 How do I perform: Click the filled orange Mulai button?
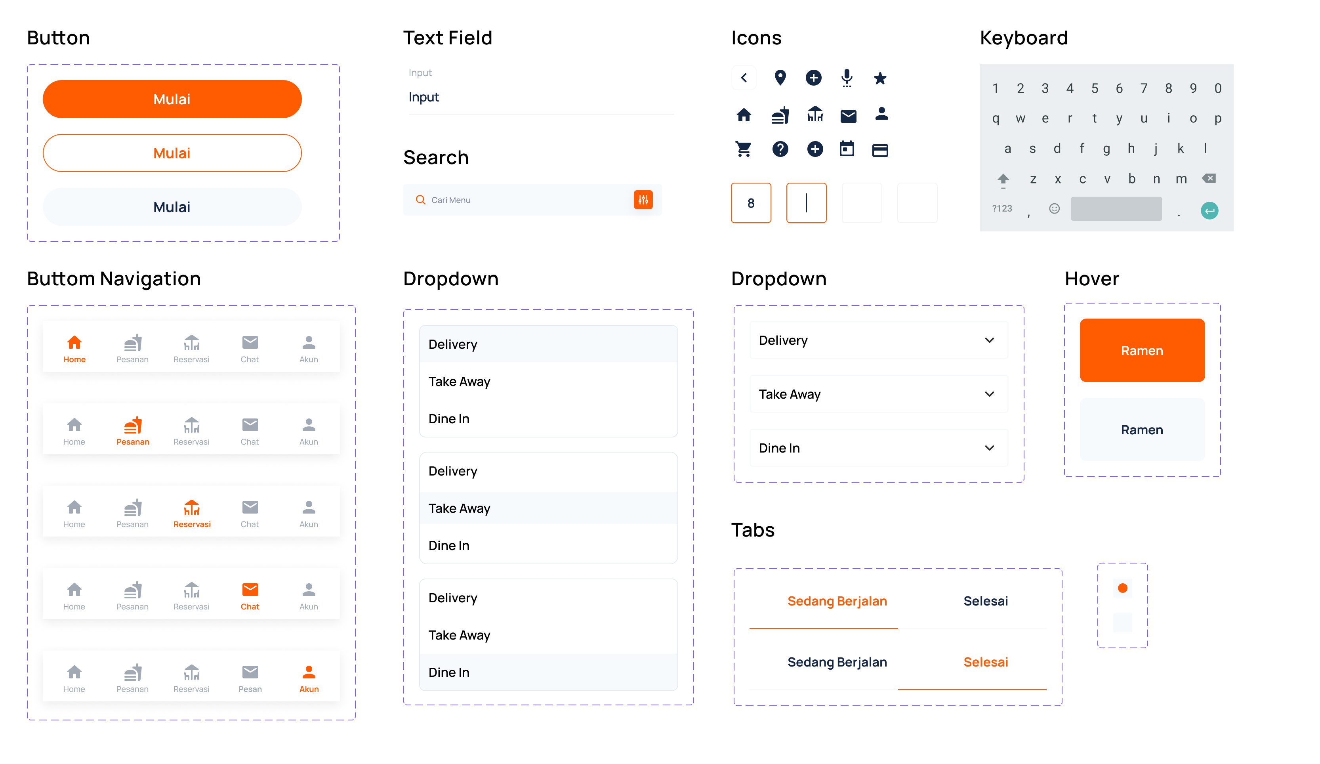172,99
